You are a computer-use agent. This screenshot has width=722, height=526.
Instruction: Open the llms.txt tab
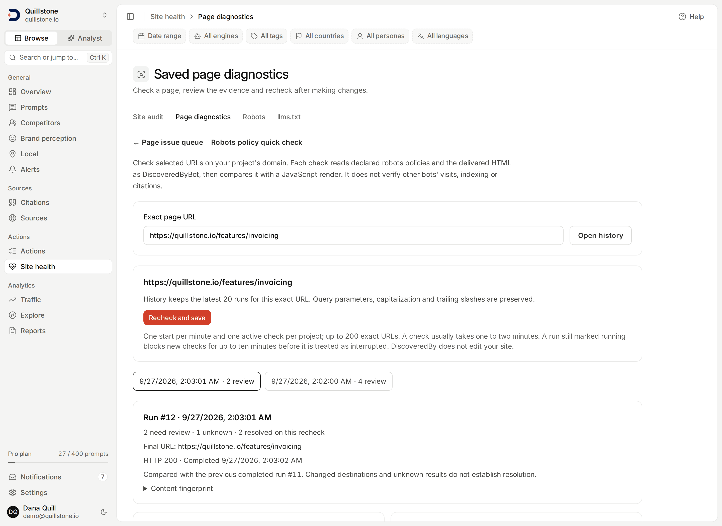click(289, 117)
